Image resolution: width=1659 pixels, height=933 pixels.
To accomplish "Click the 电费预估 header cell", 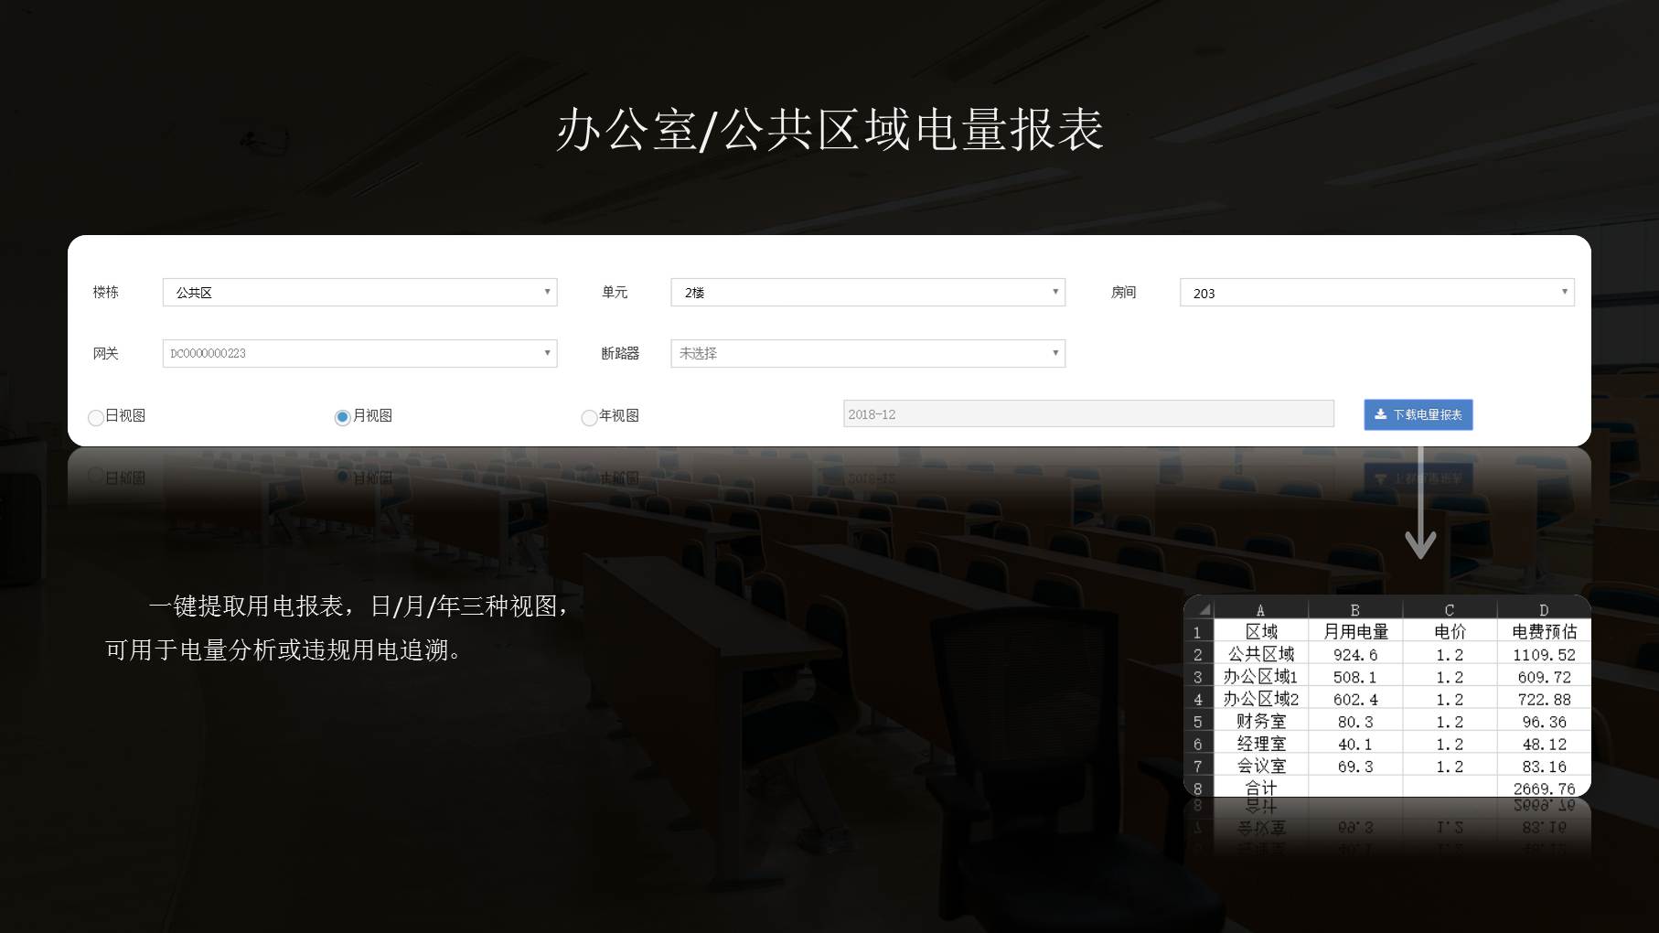I will pos(1543,632).
